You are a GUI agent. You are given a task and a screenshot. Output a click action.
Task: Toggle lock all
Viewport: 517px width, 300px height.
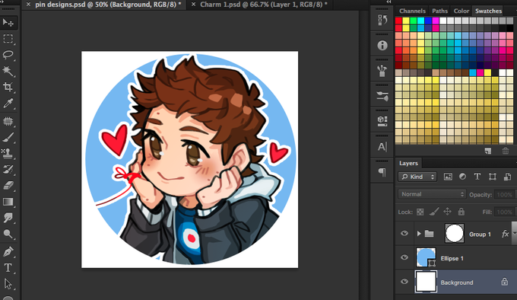click(x=461, y=212)
